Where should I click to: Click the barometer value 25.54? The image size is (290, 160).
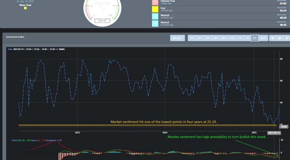(283, 10)
